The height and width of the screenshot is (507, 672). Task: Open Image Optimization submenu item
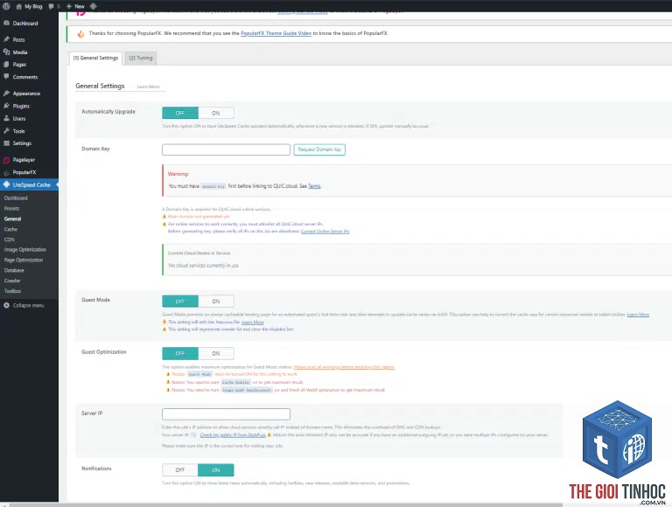24,250
